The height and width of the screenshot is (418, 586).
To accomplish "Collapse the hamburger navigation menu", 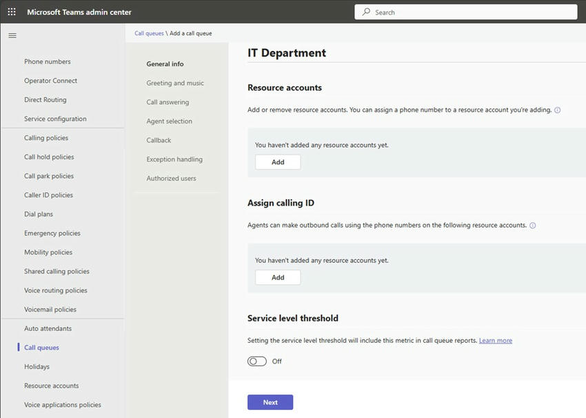I will tap(12, 35).
